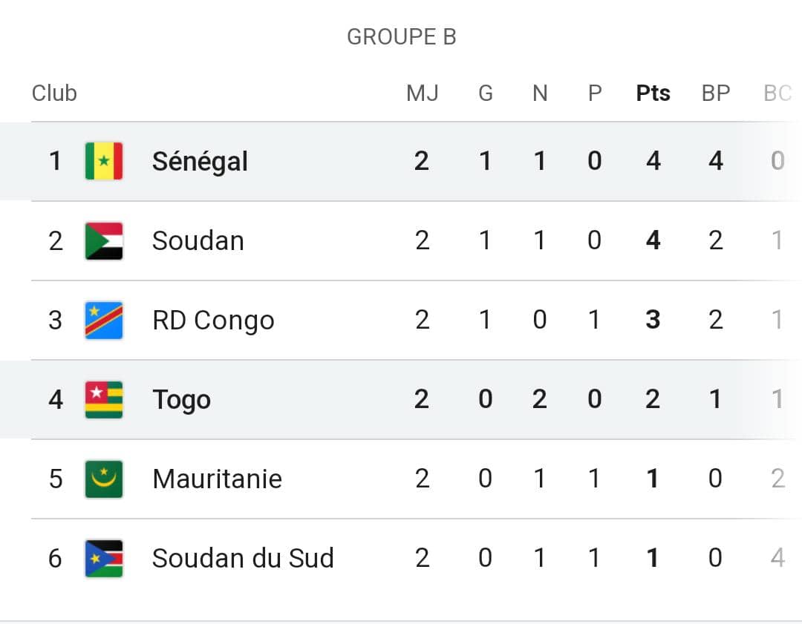The image size is (802, 624).
Task: Click the GROUPE B heading
Action: [402, 37]
